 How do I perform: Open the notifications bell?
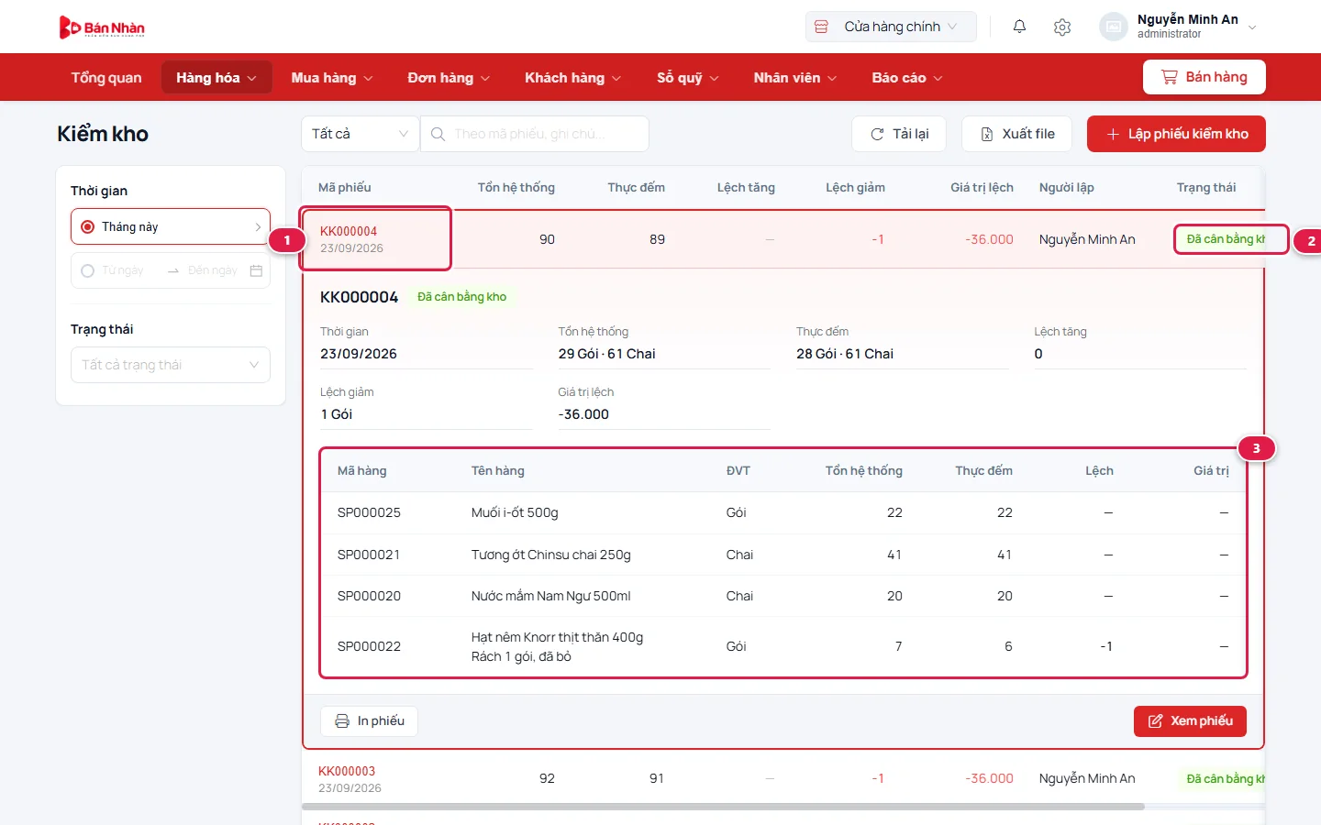(1019, 27)
